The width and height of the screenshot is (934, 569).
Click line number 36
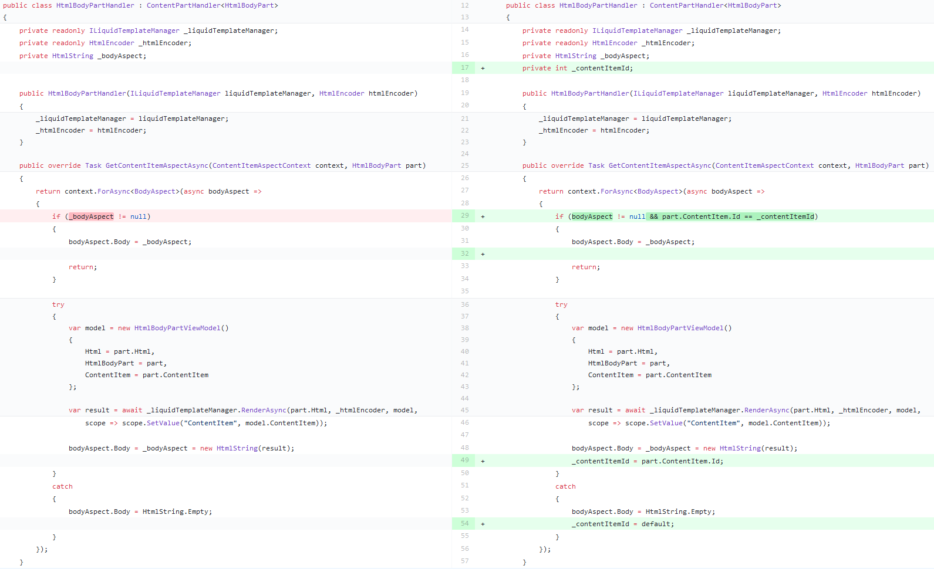pos(465,304)
